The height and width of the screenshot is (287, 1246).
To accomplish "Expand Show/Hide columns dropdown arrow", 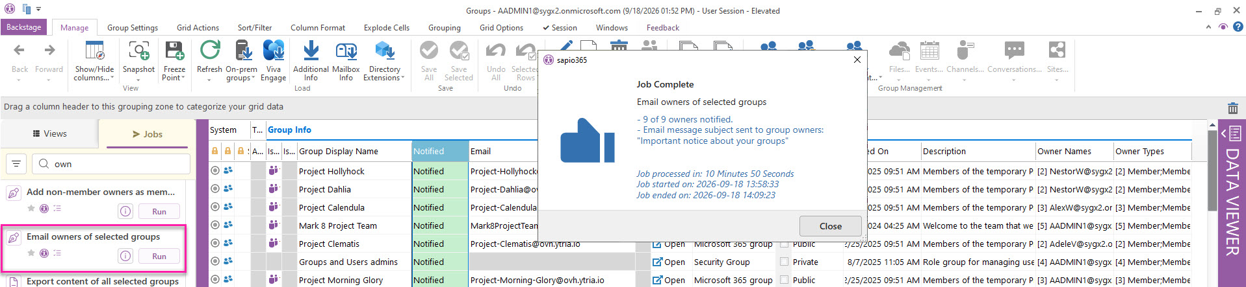I will point(112,78).
